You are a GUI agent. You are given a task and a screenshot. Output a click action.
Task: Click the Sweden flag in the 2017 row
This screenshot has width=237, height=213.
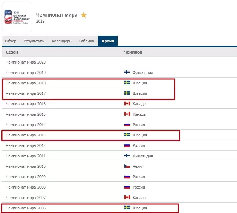(127, 93)
